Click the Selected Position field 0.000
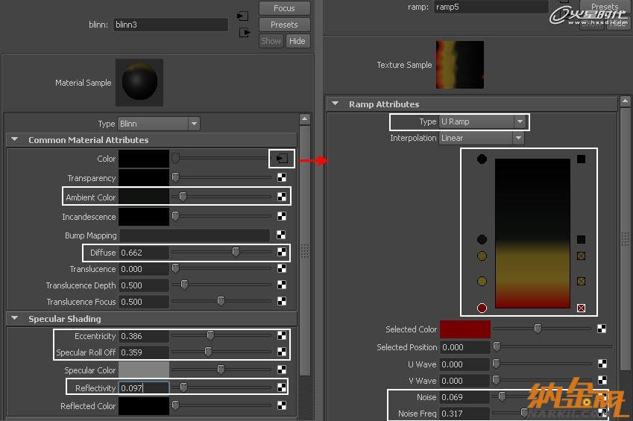Image resolution: width=633 pixels, height=421 pixels. (465, 347)
